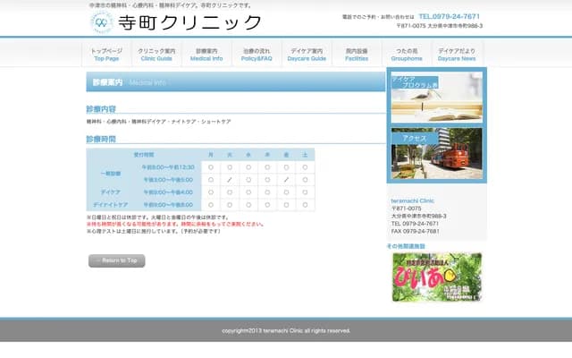Select the Medical Info navigation tab
This screenshot has width=572, height=358.
tap(206, 54)
